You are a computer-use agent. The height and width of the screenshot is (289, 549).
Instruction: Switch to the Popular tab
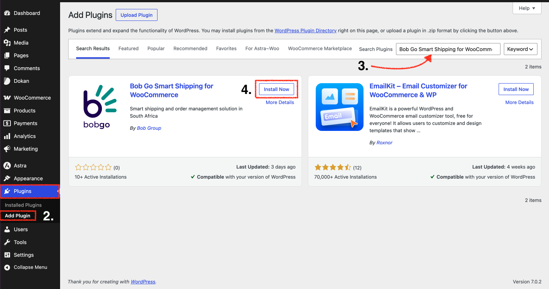click(x=156, y=49)
